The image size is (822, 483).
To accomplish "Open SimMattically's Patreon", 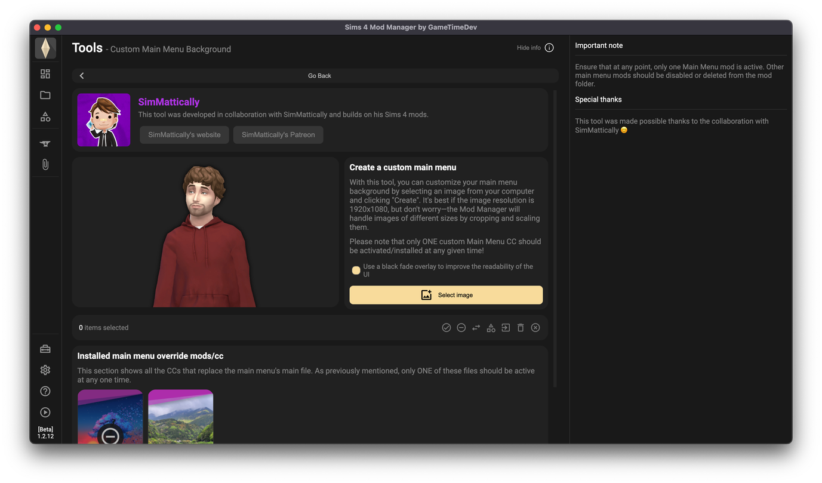I will (x=278, y=135).
